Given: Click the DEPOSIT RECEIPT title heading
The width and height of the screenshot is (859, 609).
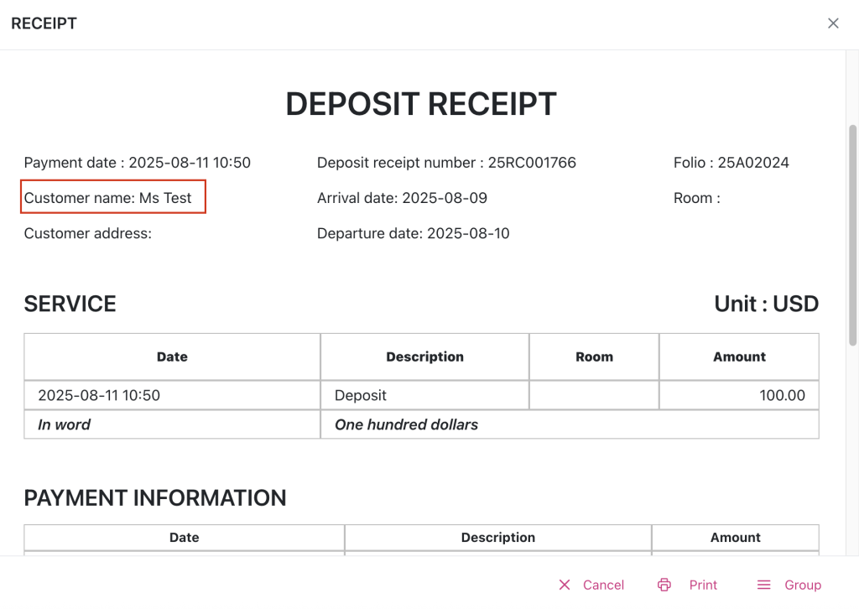Looking at the screenshot, I should click(421, 104).
